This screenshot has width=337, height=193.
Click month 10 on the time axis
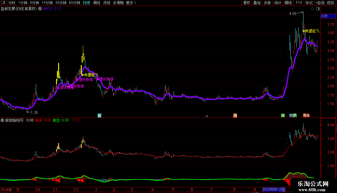click(x=38, y=189)
